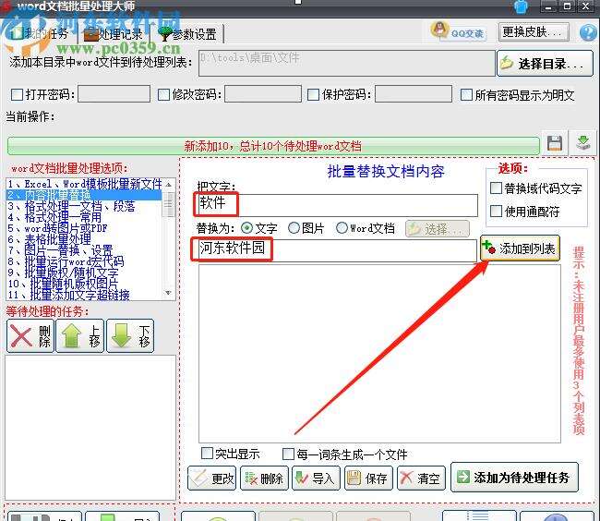Move task up with 上移 arrow
Image resolution: width=600 pixels, height=521 pixels.
click(80, 336)
